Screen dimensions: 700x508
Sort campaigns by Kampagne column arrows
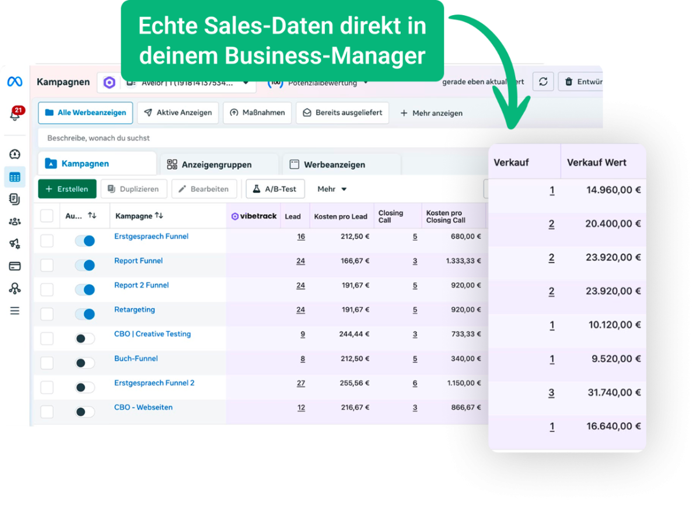coord(159,216)
